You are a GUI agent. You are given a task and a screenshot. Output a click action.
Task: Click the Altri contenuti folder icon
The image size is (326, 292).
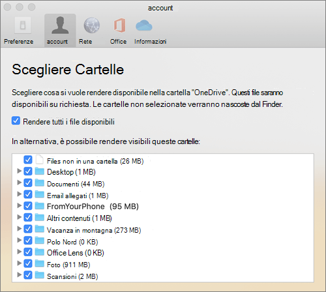coord(40,217)
